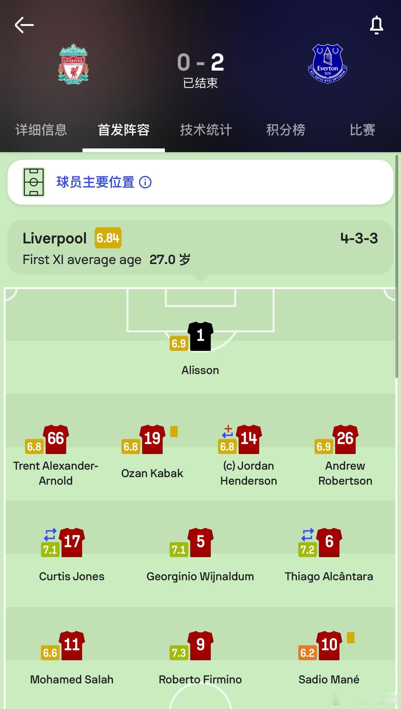Tap Jordan Henderson's injury substitution icon
This screenshot has width=401, height=709.
click(228, 431)
